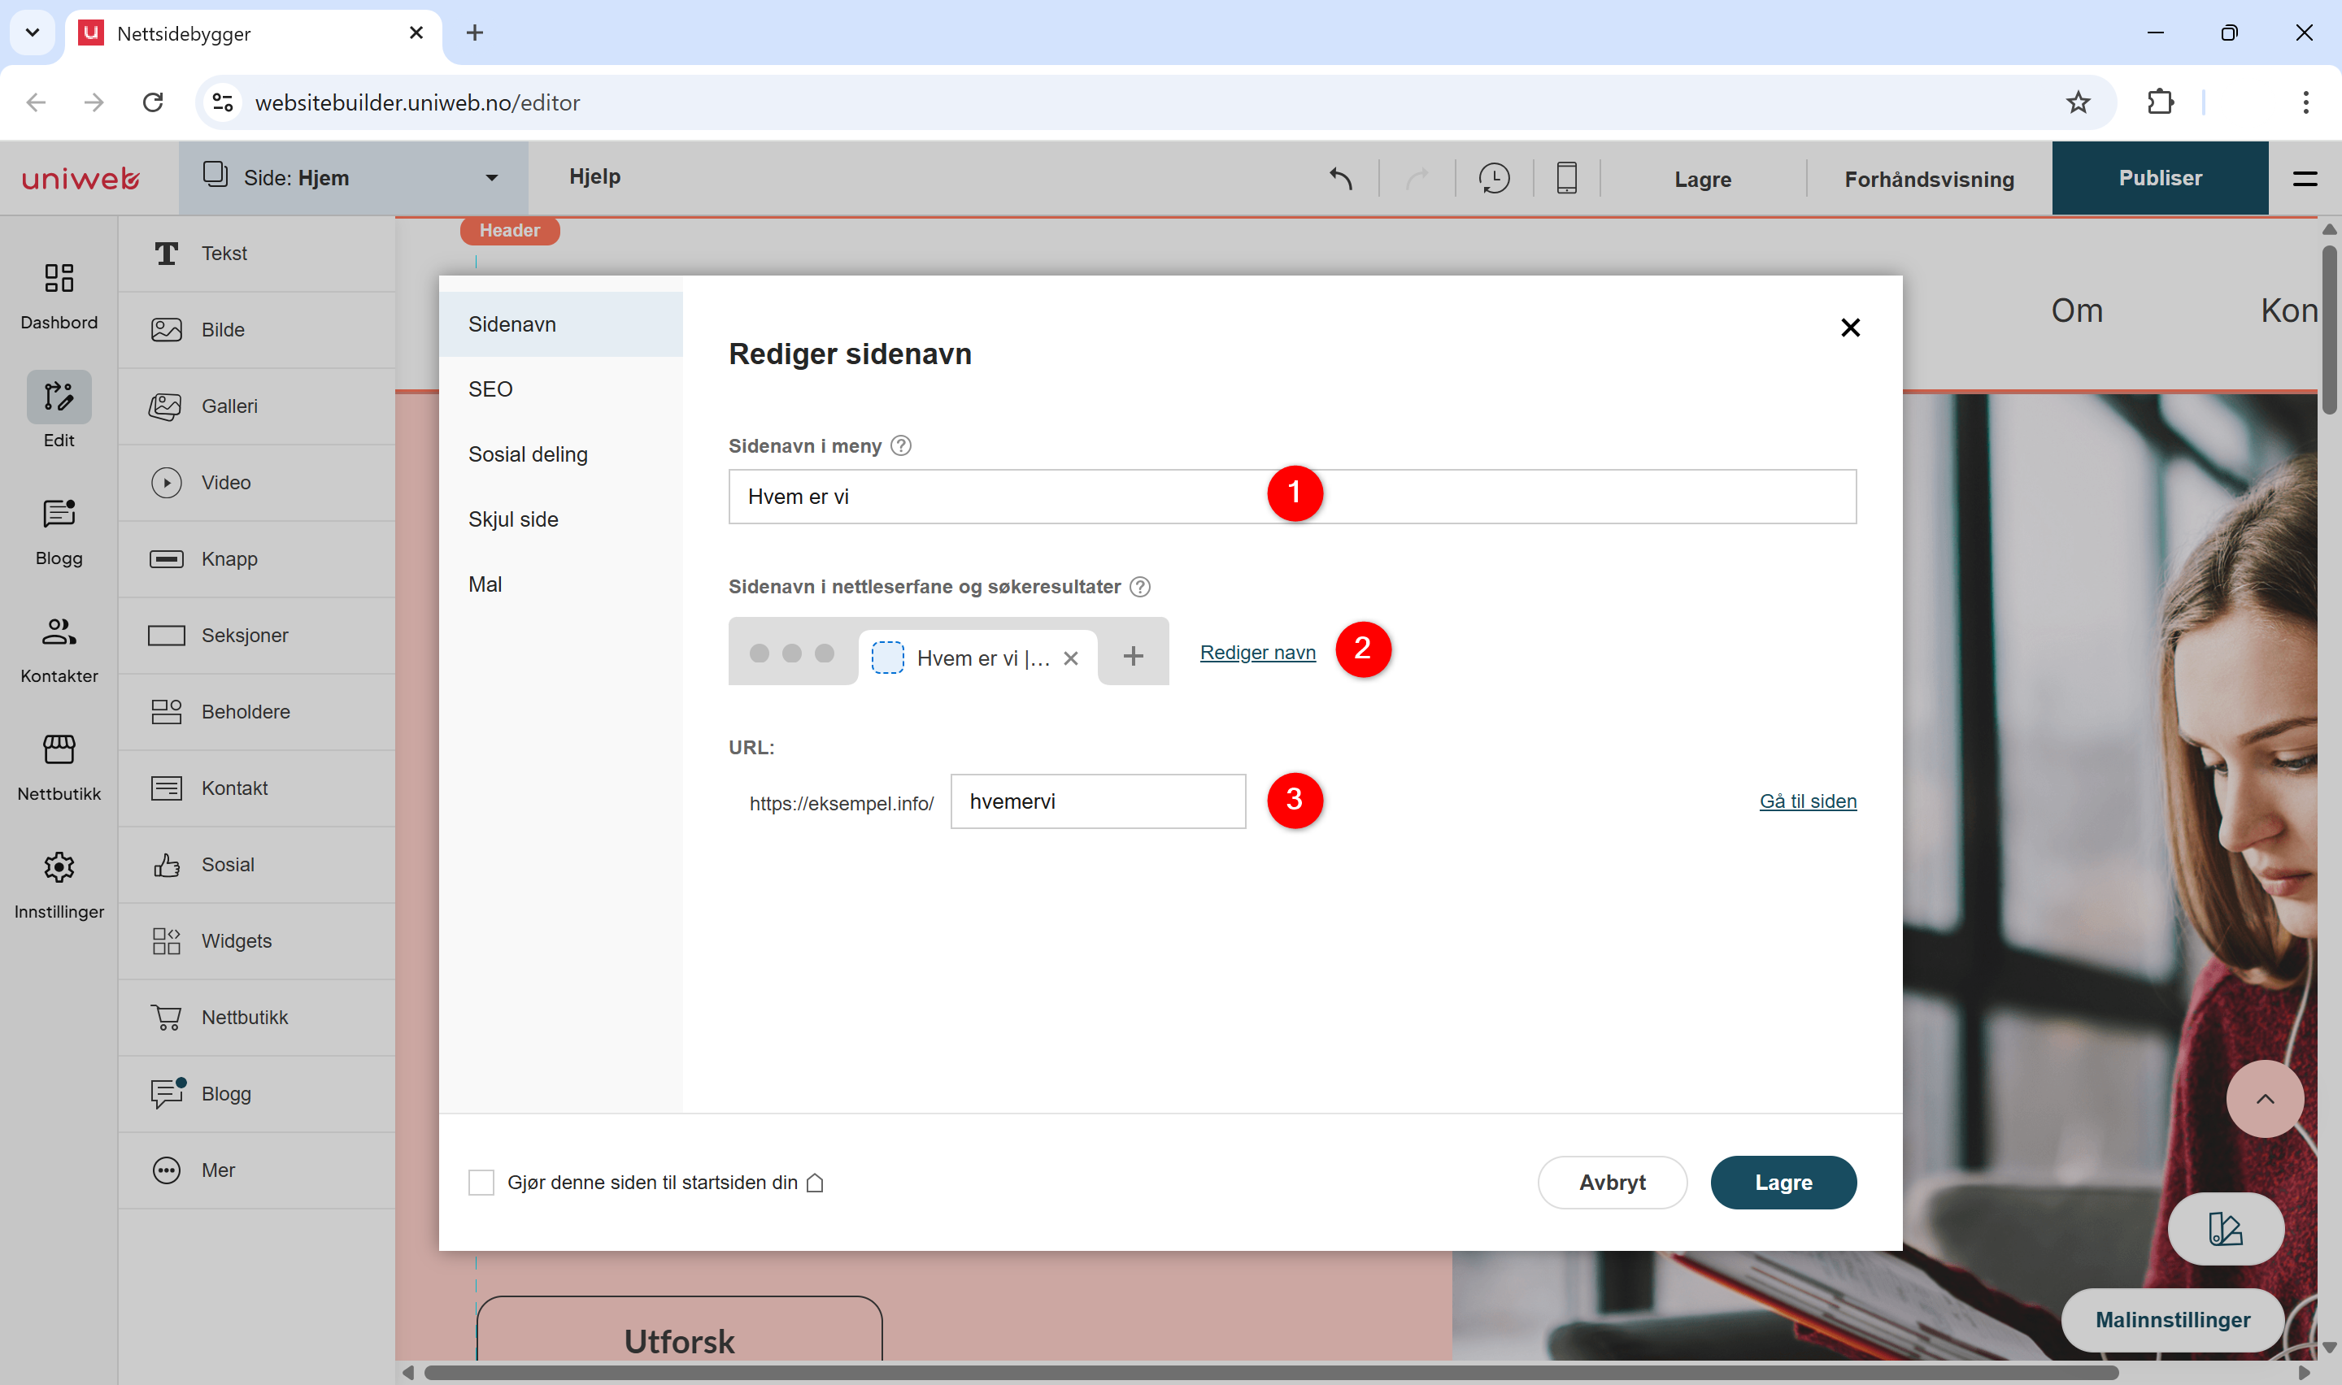Expand the Side: Hjem page dropdown
The width and height of the screenshot is (2342, 1385).
tap(353, 178)
